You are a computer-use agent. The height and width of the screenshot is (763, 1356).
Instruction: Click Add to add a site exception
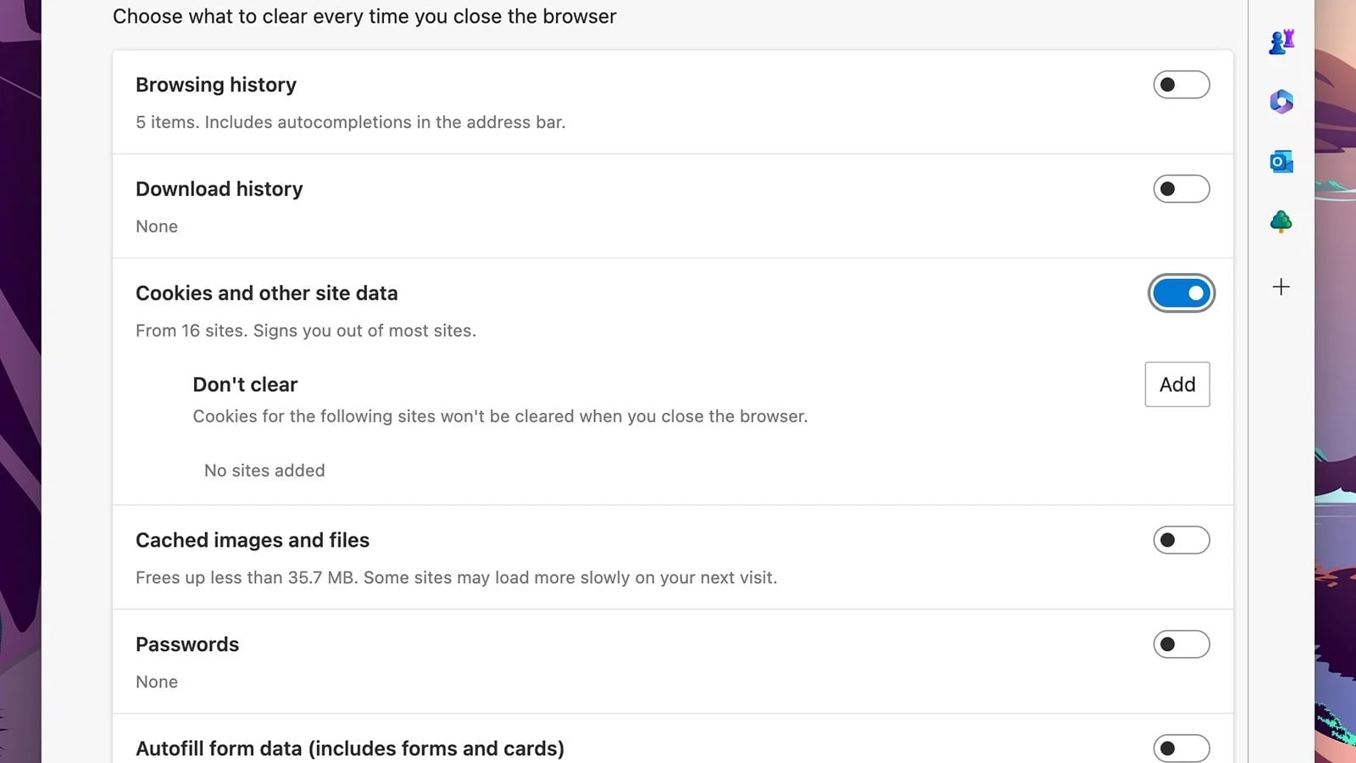[1177, 384]
